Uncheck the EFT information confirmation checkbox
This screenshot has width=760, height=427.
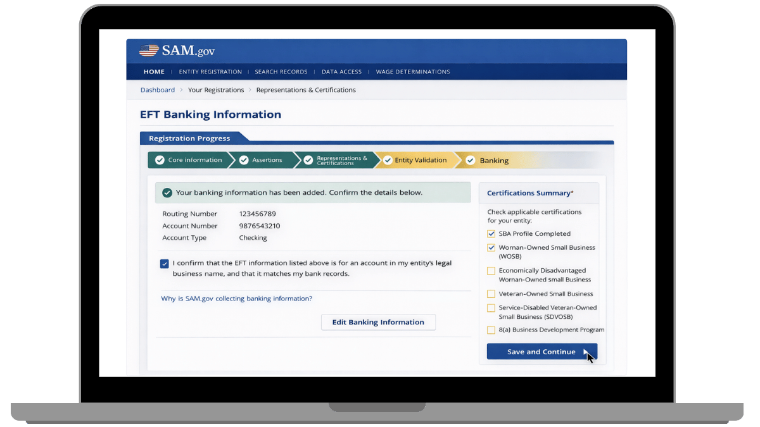point(165,263)
